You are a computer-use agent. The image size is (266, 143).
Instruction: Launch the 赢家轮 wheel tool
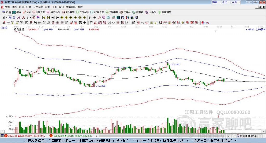click(x=138, y=12)
